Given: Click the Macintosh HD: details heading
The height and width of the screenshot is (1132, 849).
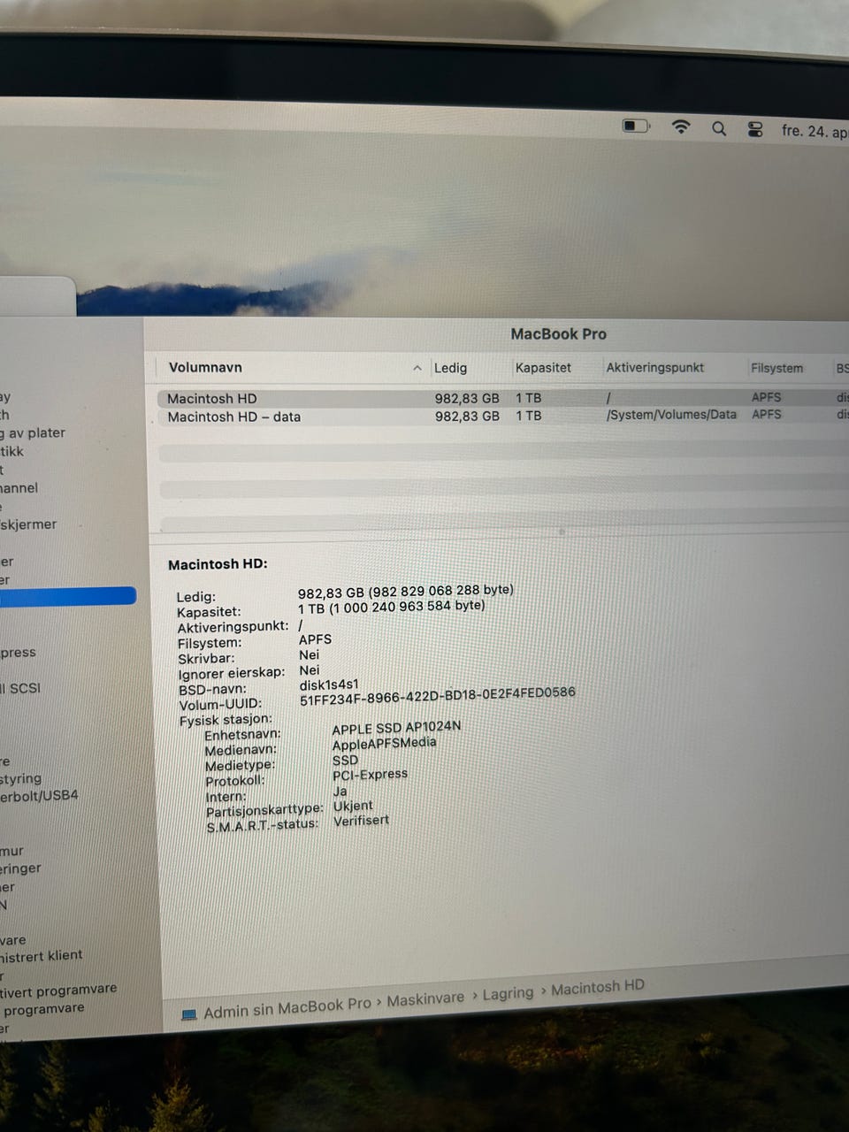Looking at the screenshot, I should [x=218, y=564].
